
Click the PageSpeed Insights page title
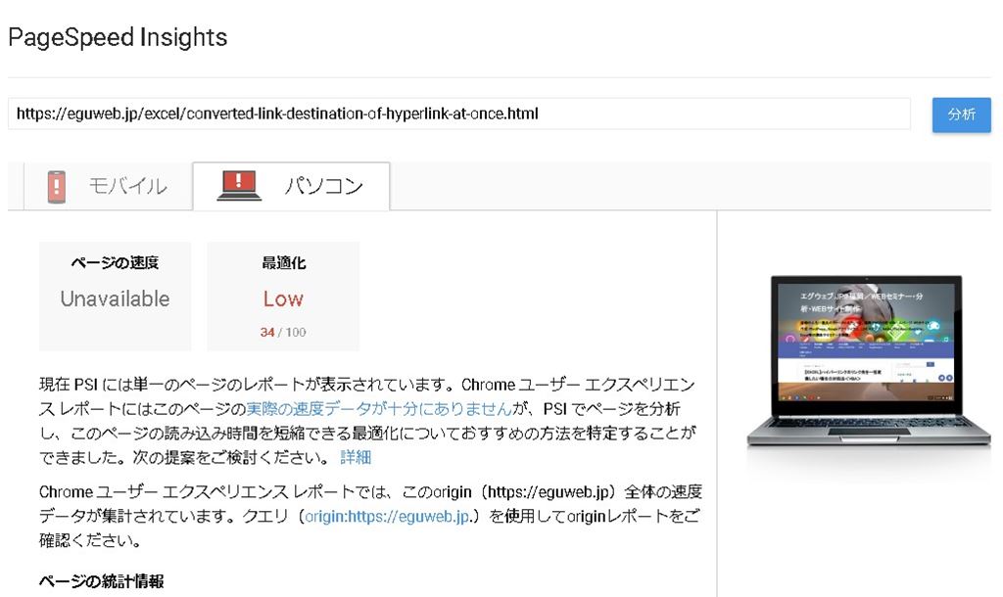tap(118, 38)
